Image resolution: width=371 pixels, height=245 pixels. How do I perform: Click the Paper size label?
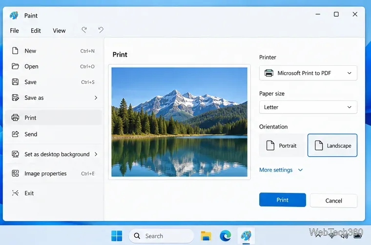point(271,94)
